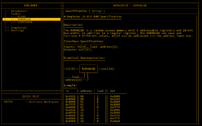Switch to the Design tab
Viewport: 202px width, 126px height.
point(97,11)
